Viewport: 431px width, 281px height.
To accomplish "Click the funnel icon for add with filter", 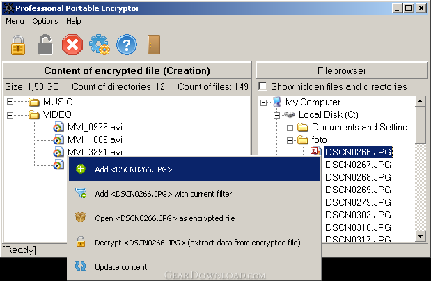I will (81, 193).
